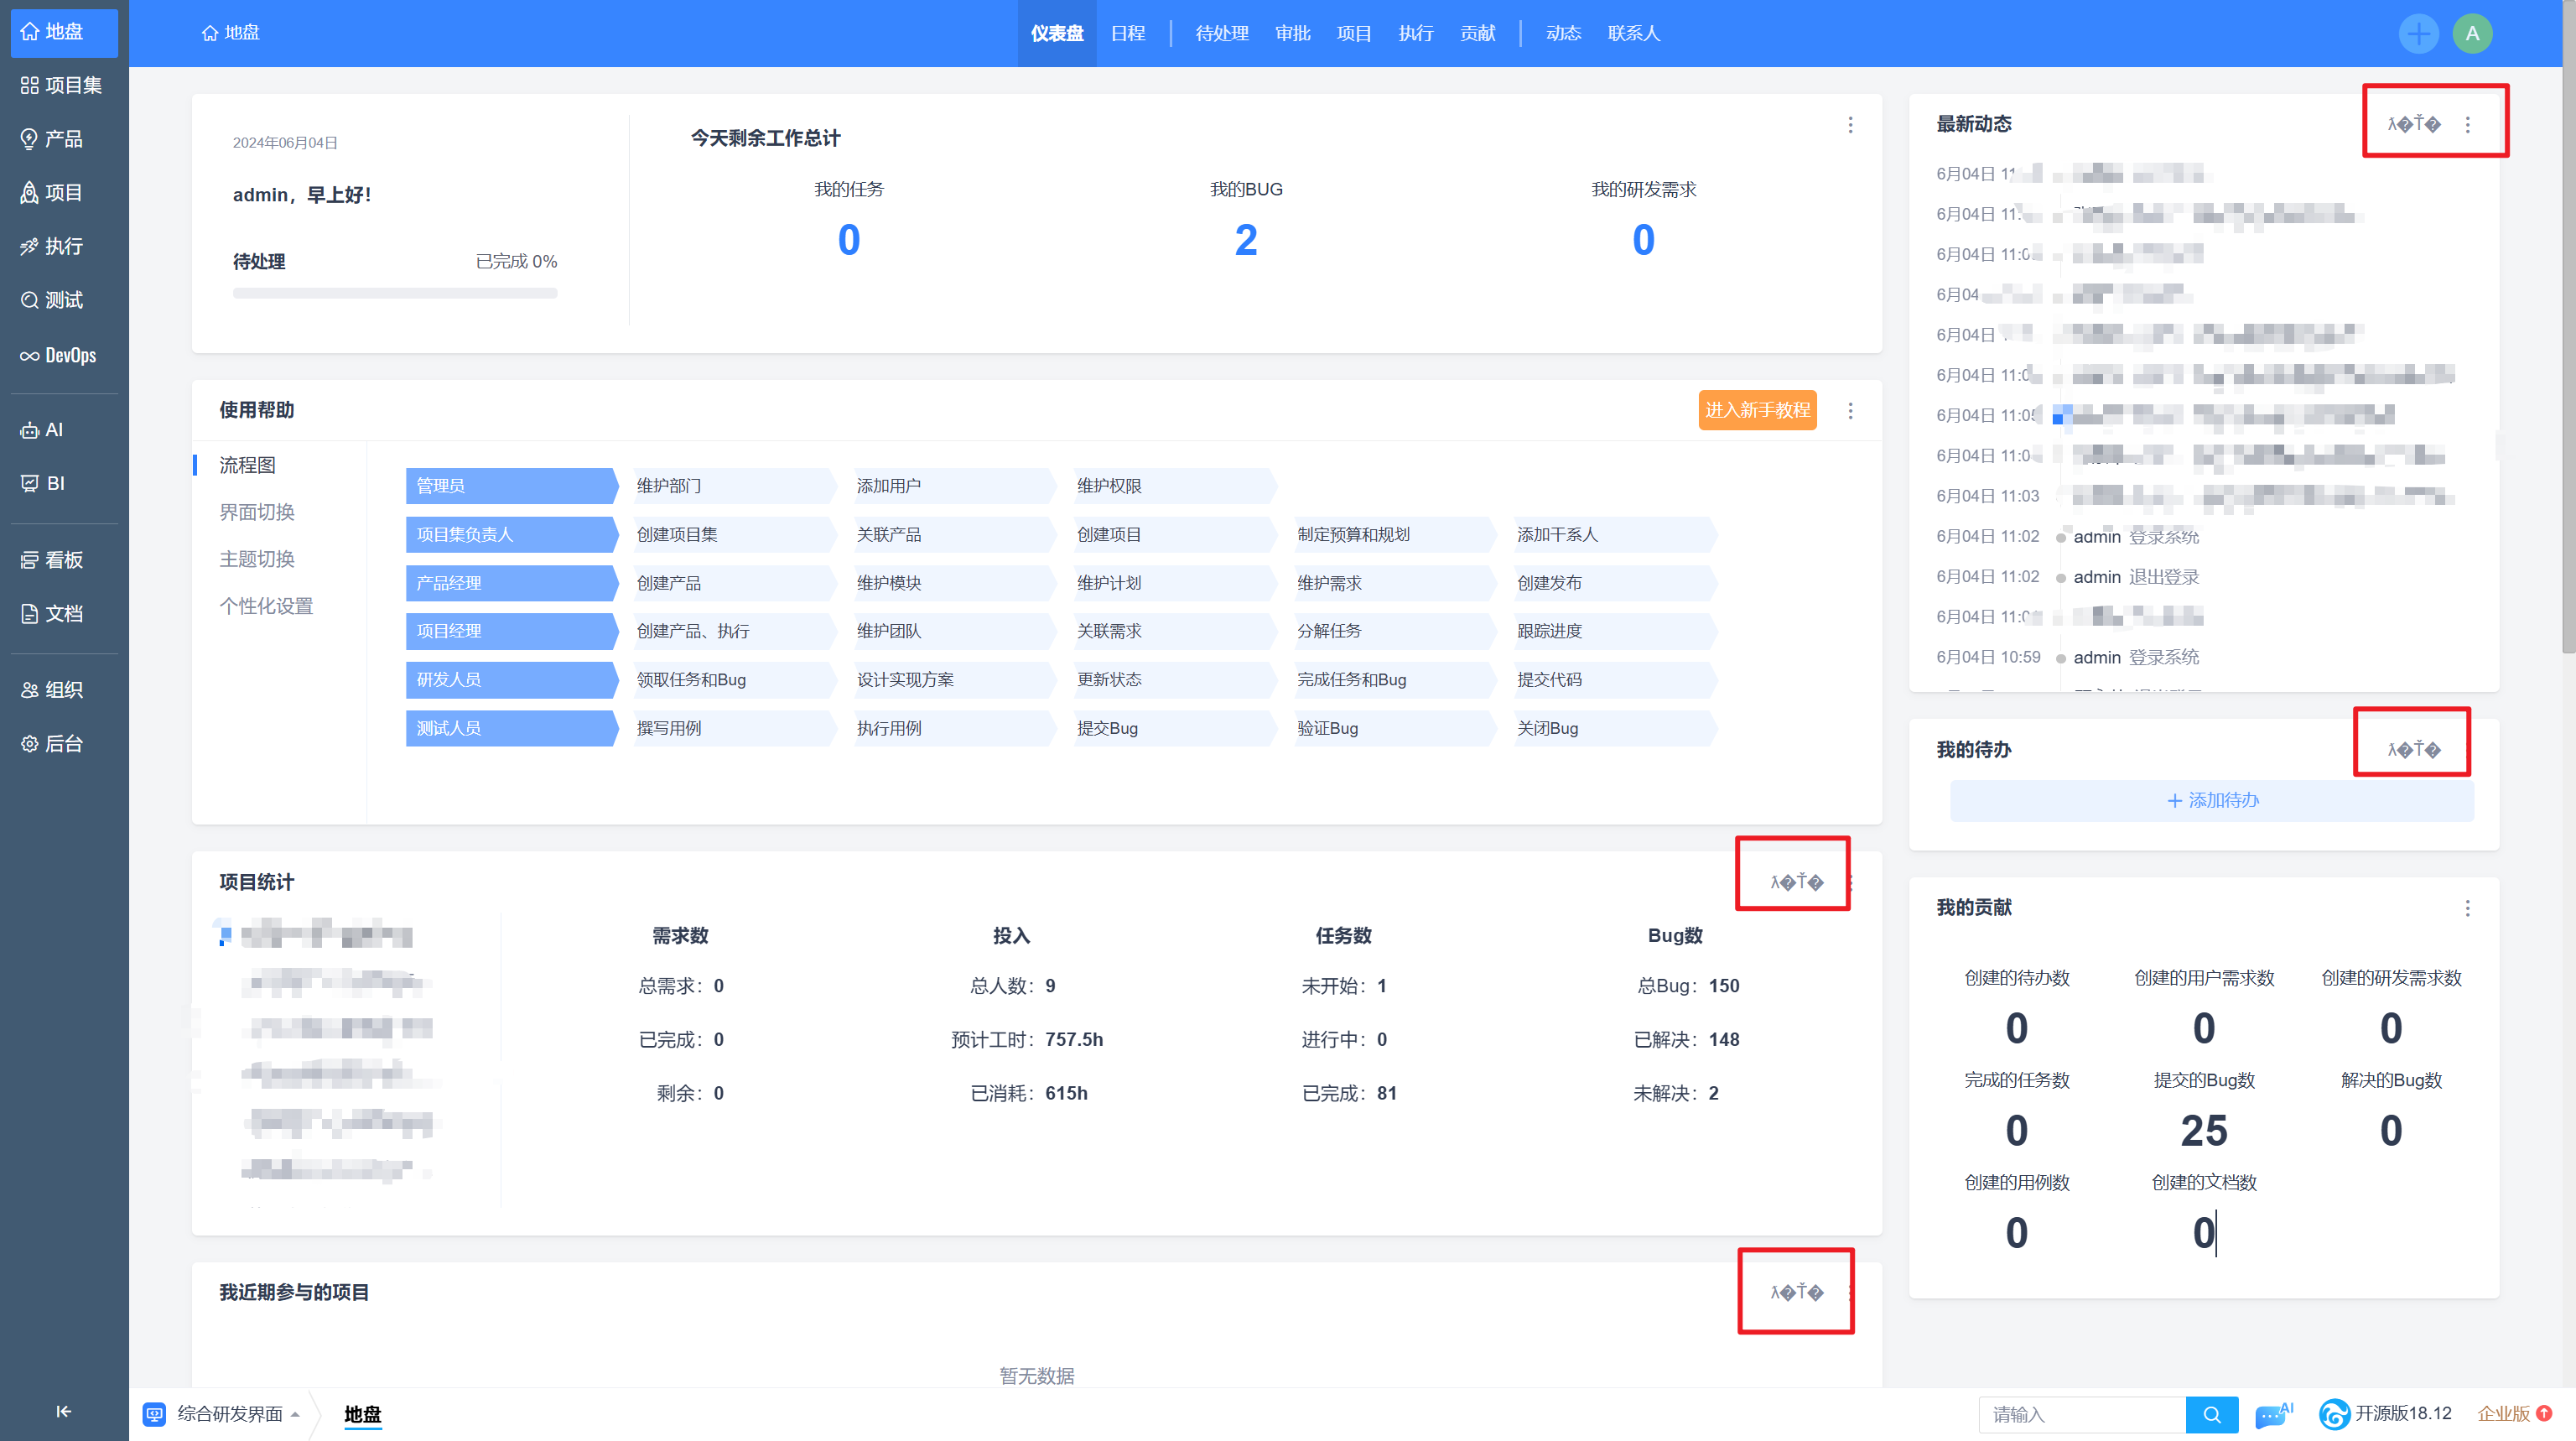Select 界面切换 in help sidebar
Image resolution: width=2576 pixels, height=1441 pixels.
point(257,512)
